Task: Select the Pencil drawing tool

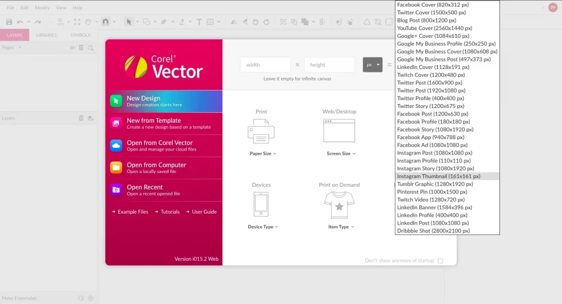Action: pos(182,22)
